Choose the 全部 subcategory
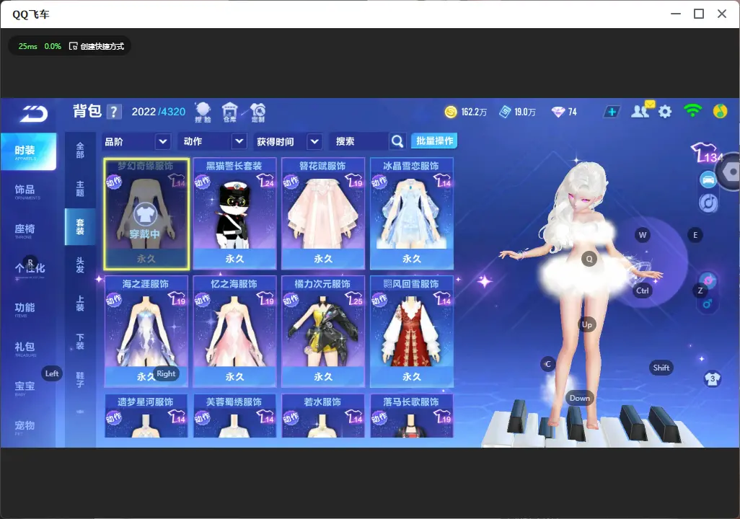The image size is (740, 519). point(80,151)
